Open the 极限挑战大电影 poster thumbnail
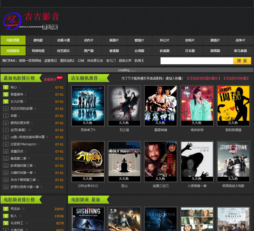The image size is (254, 231). pos(233,162)
